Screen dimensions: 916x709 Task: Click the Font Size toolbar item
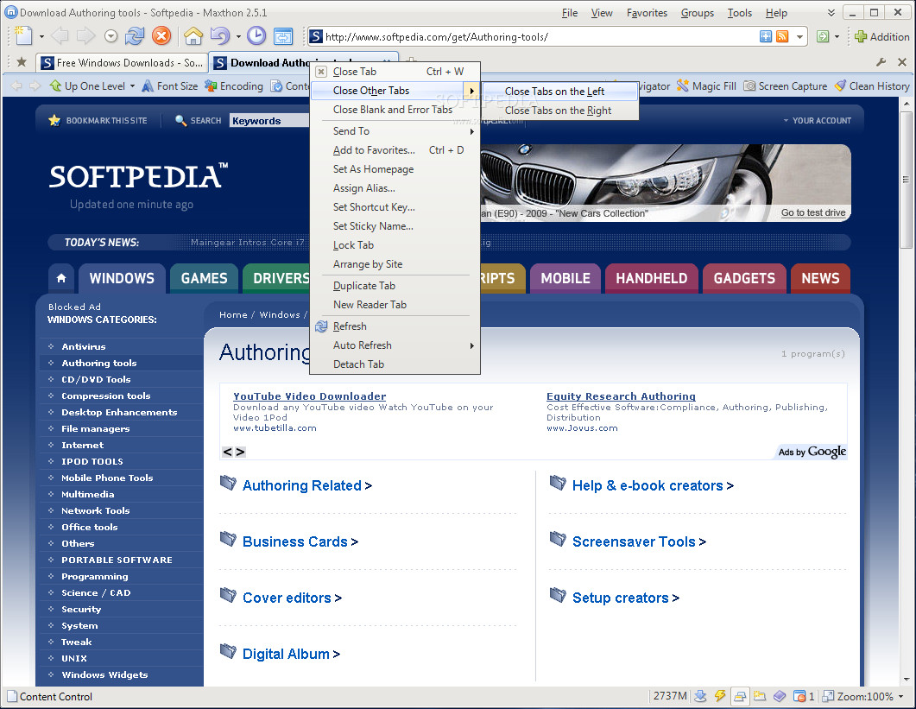point(170,85)
